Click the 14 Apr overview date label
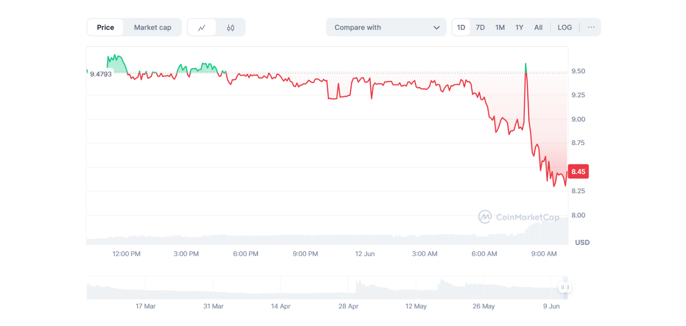This screenshot has height=326, width=686. pyautogui.click(x=281, y=306)
